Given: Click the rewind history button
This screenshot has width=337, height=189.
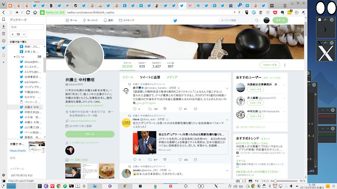Looking at the screenshot, I should tap(17, 13).
